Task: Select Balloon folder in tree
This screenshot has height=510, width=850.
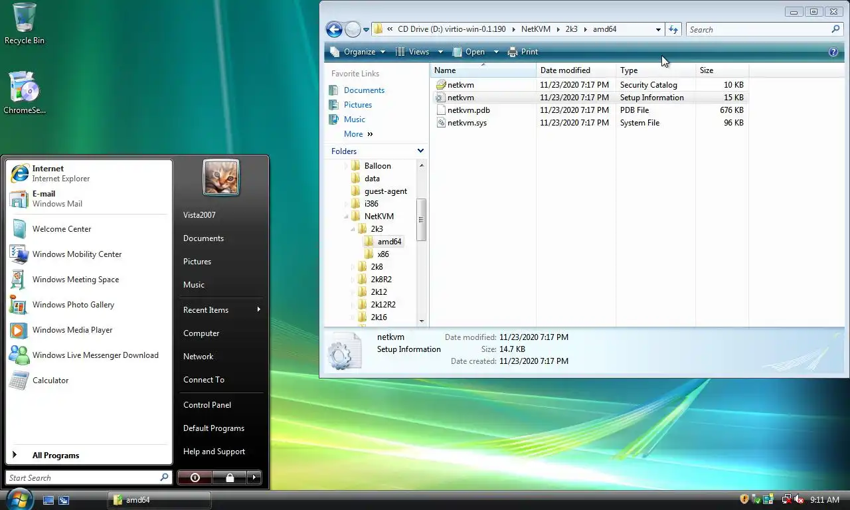Action: point(377,166)
